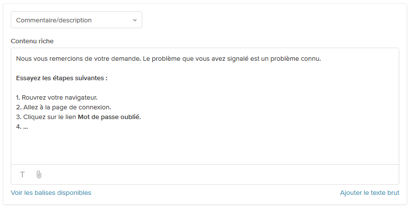The height and width of the screenshot is (207, 409).
Task: Click the step "1. Rouvrez votre navigateur."
Action: pos(56,97)
